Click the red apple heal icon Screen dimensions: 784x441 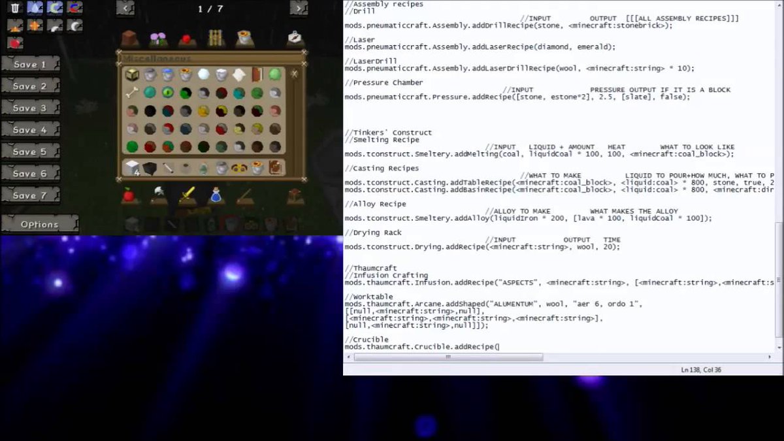[x=14, y=43]
